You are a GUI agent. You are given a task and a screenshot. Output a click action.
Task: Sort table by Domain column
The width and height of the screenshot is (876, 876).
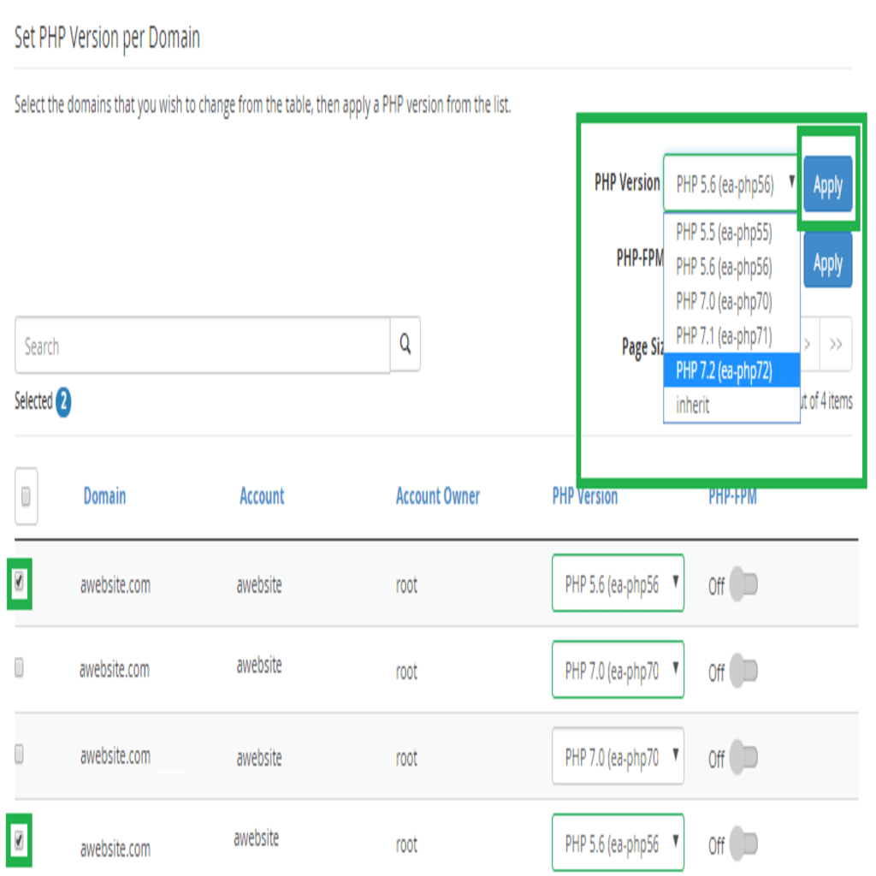pos(104,496)
